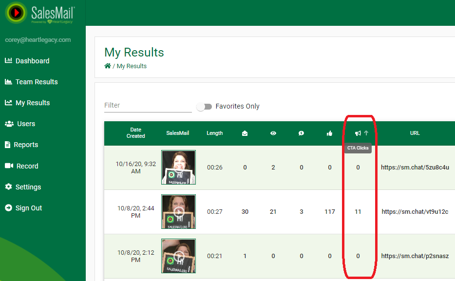
Task: Toggle the Favorites Only switch
Action: tap(204, 107)
